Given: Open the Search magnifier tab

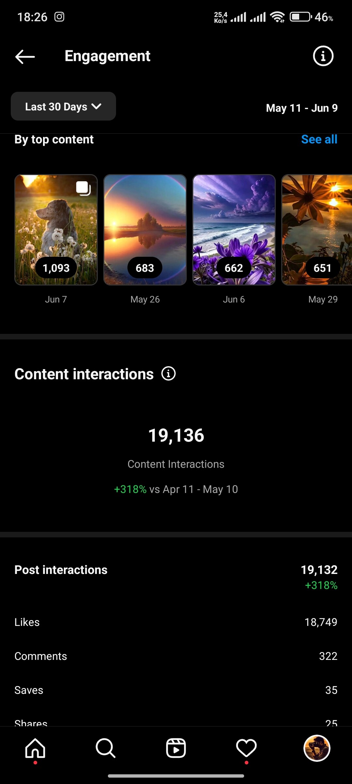Looking at the screenshot, I should pyautogui.click(x=106, y=748).
